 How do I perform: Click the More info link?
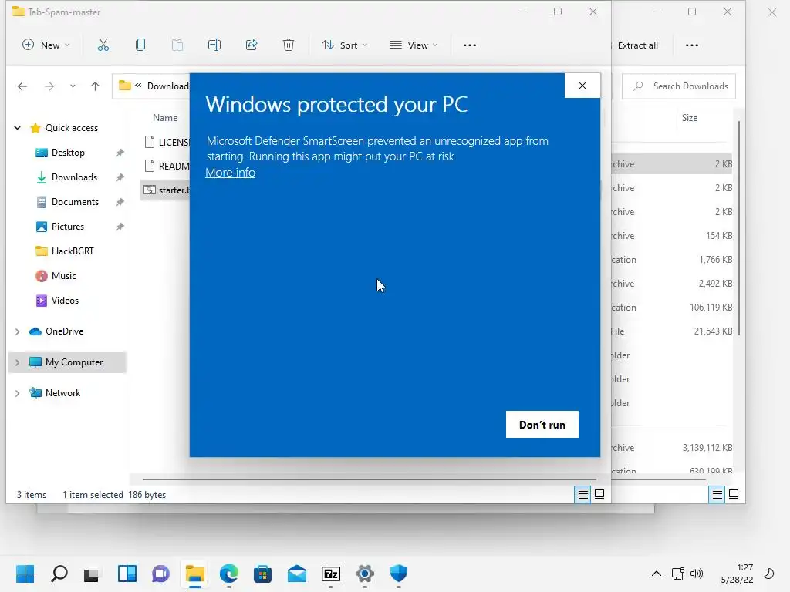(230, 173)
